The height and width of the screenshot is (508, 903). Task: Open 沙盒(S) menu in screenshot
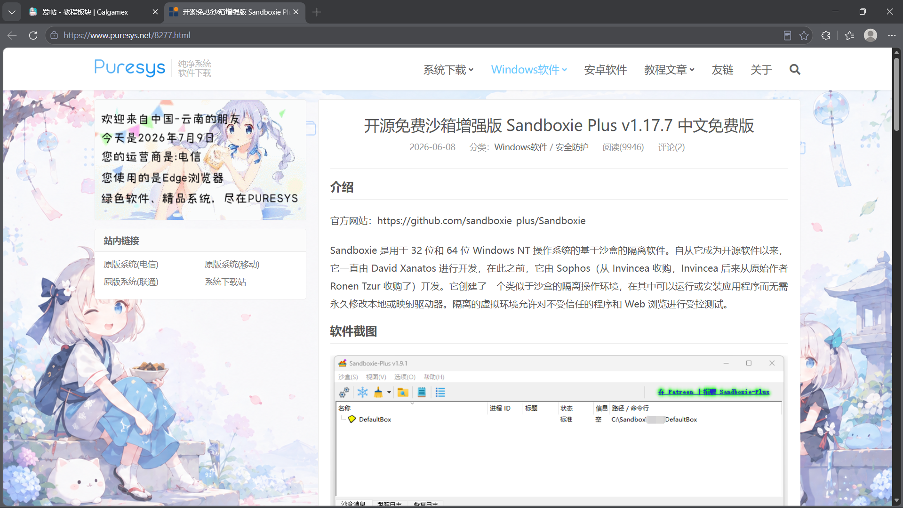pos(348,377)
